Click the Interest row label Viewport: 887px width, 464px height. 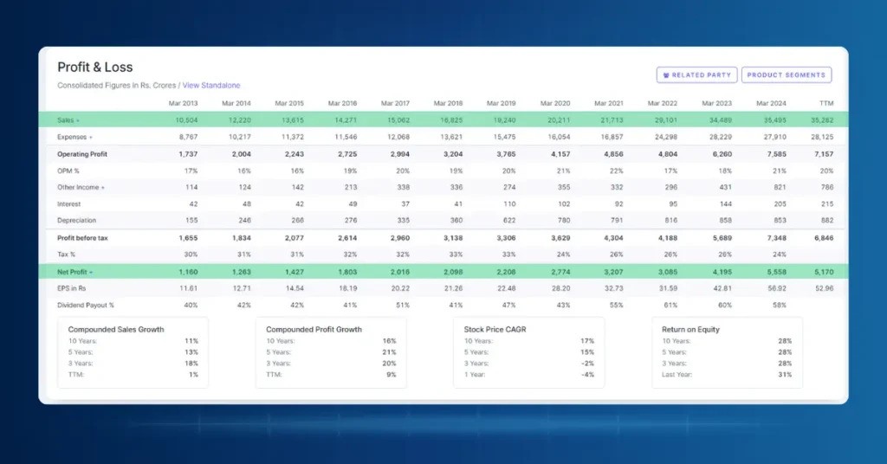[69, 204]
